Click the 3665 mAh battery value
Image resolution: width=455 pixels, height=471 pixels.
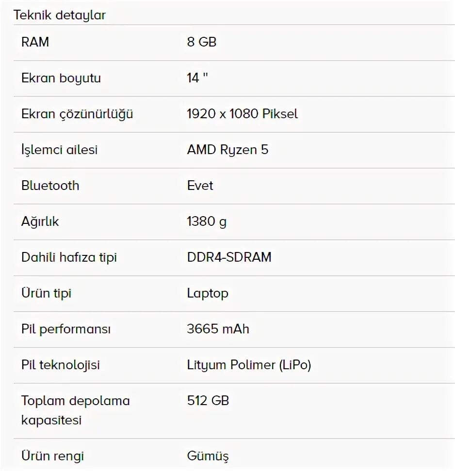point(218,329)
